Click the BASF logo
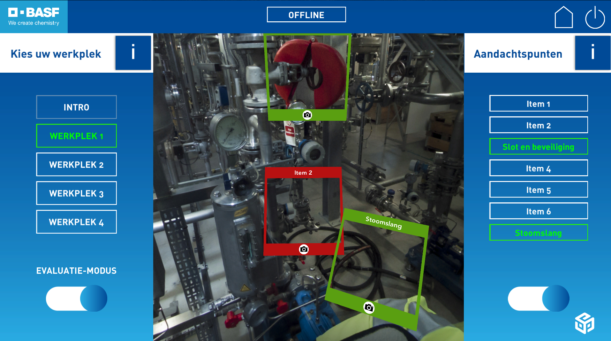The image size is (611, 341). [34, 17]
